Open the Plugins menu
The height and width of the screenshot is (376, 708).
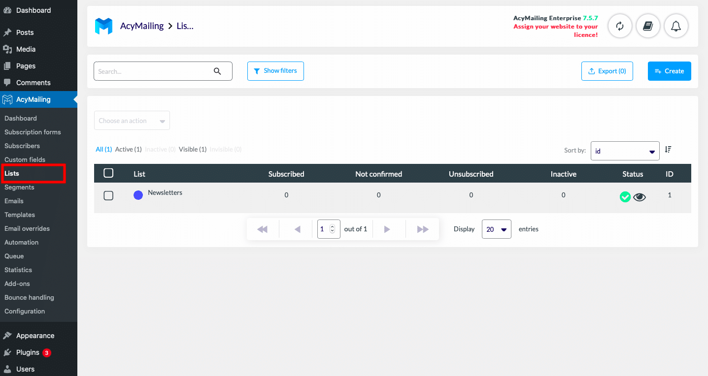tap(38, 352)
